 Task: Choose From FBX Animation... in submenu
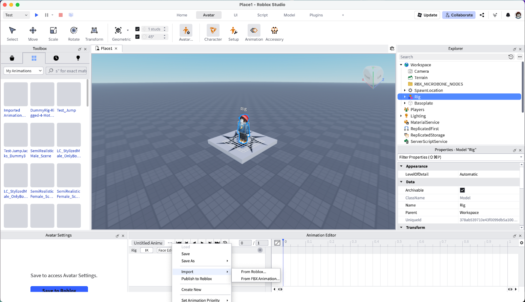260,279
